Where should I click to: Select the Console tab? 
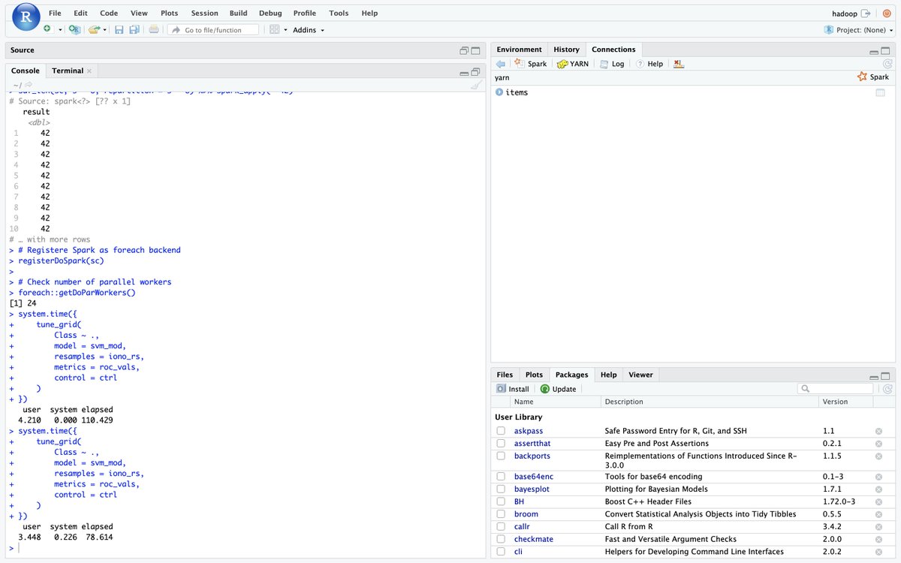click(26, 71)
